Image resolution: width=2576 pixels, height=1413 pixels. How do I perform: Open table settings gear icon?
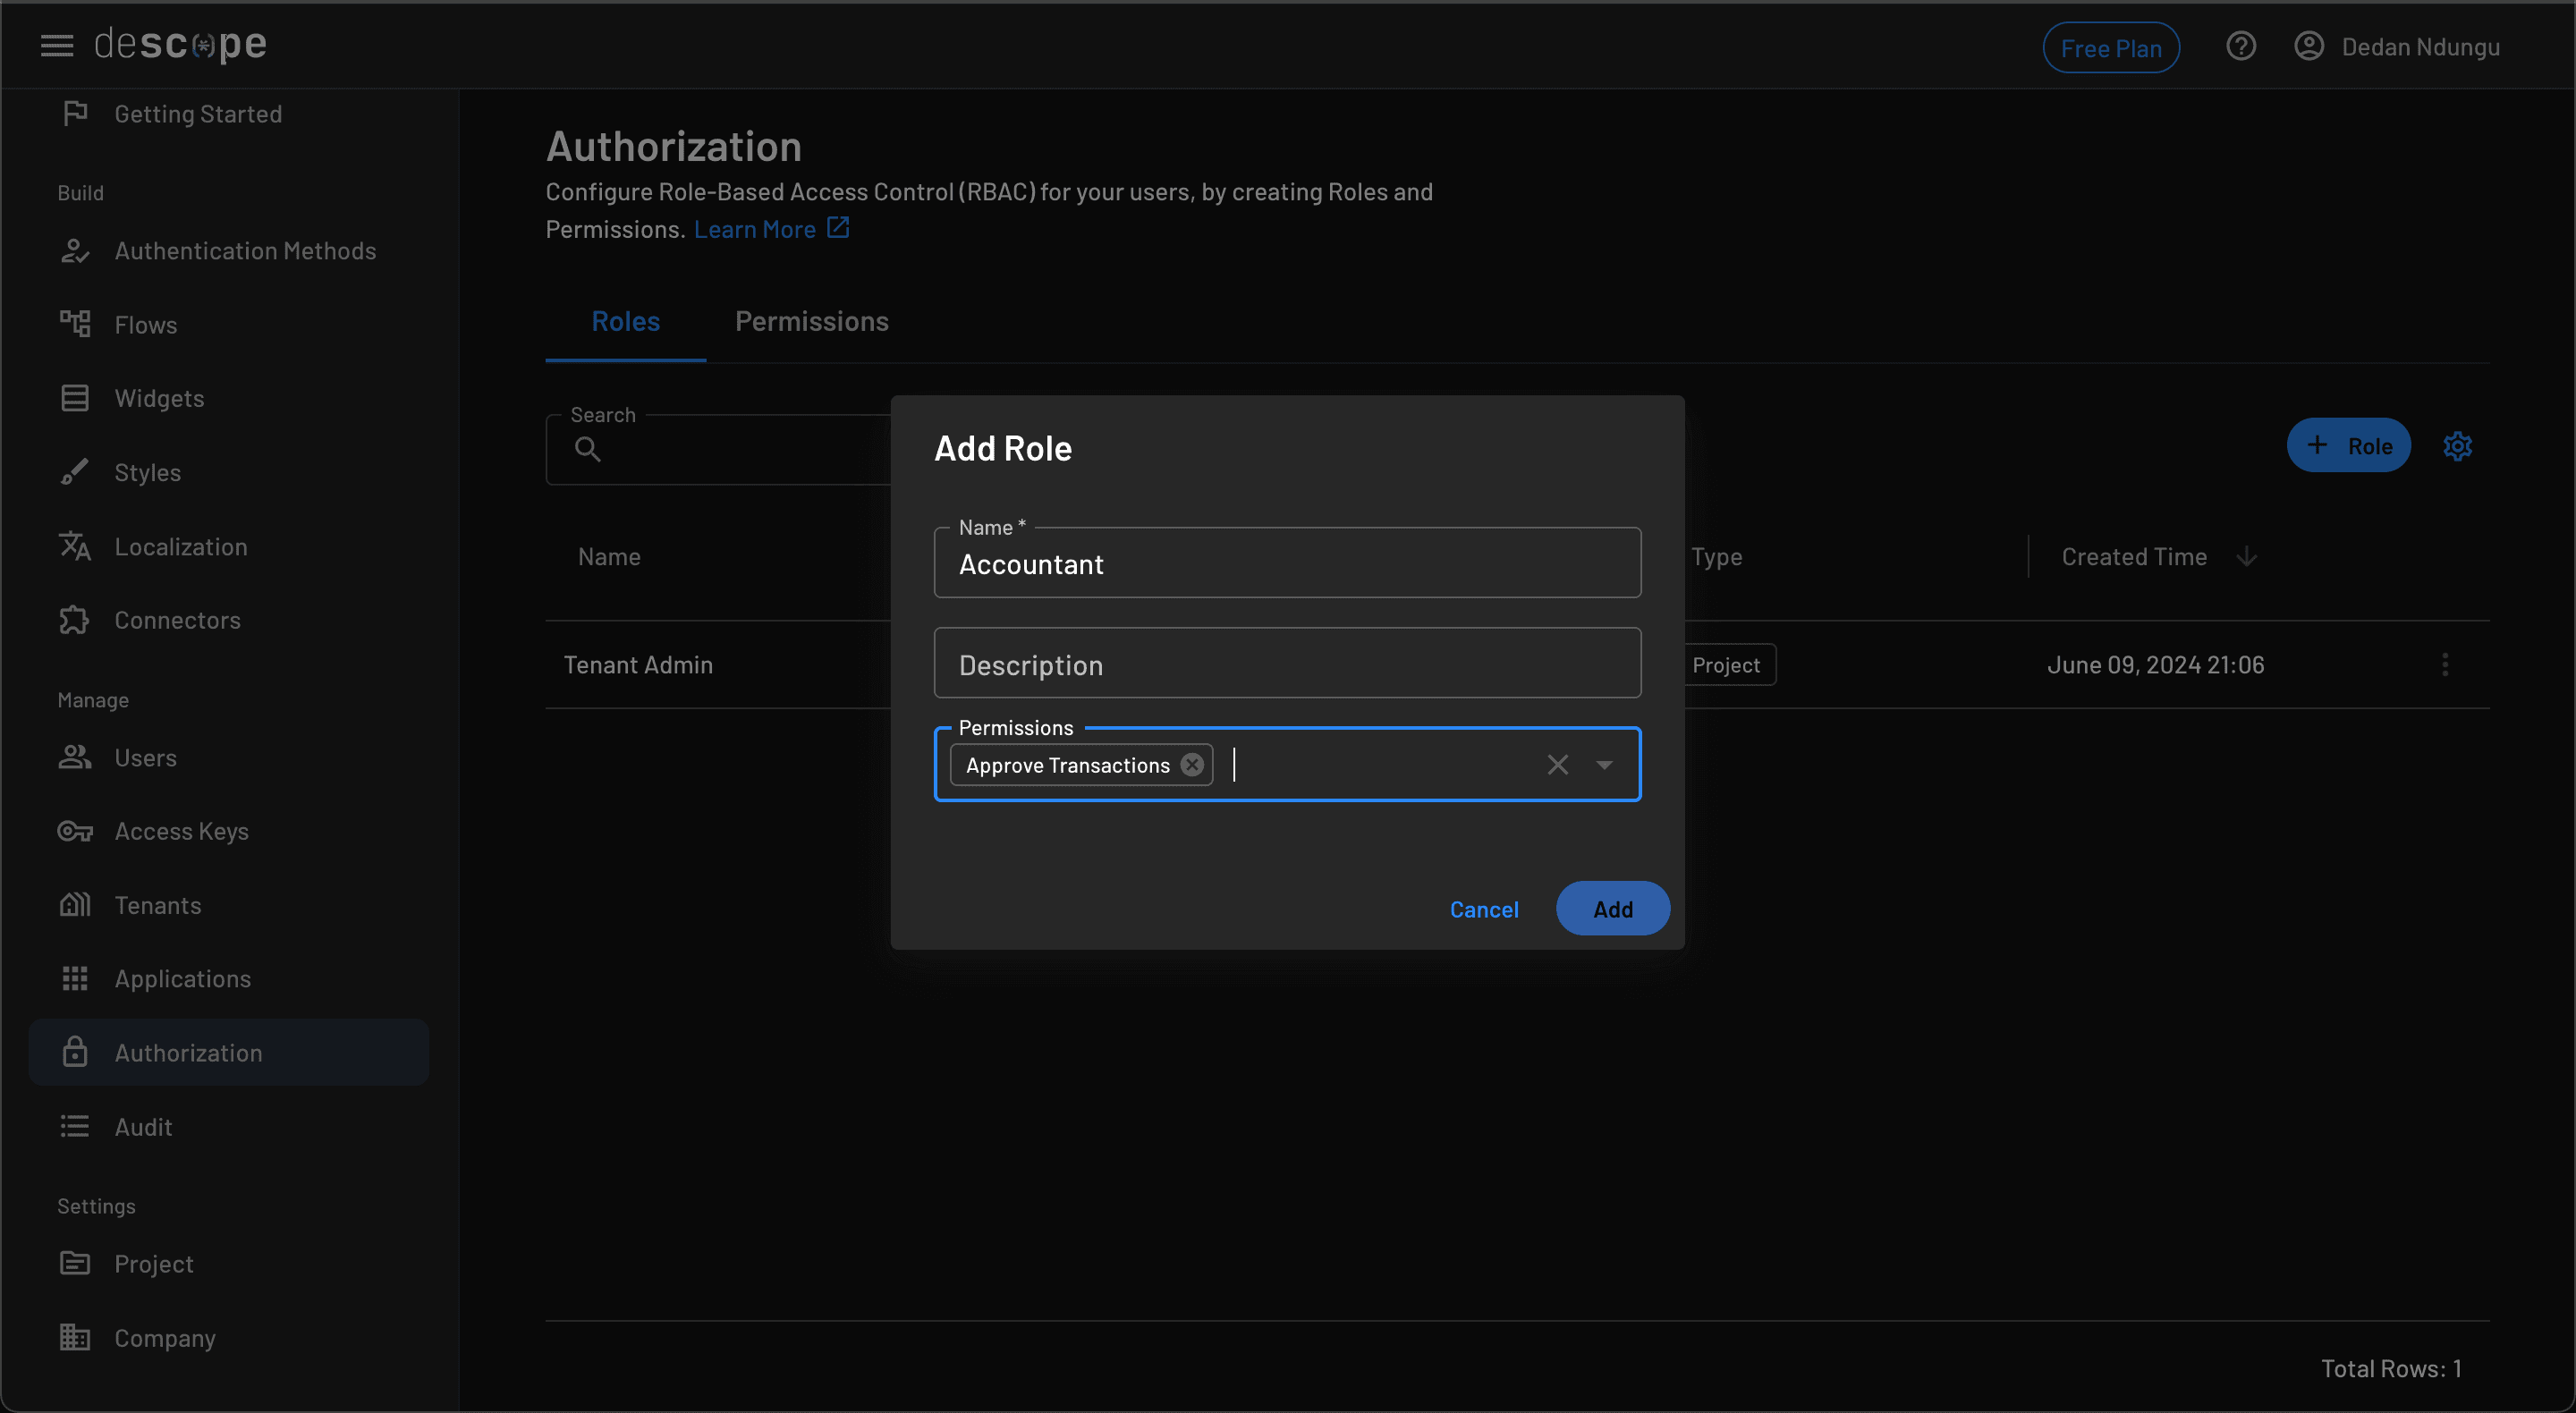pos(2457,446)
